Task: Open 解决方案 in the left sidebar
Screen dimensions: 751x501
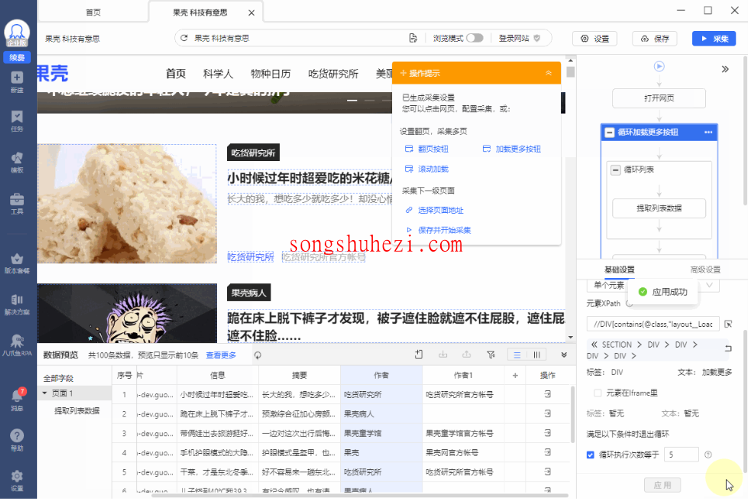Action: 17,305
